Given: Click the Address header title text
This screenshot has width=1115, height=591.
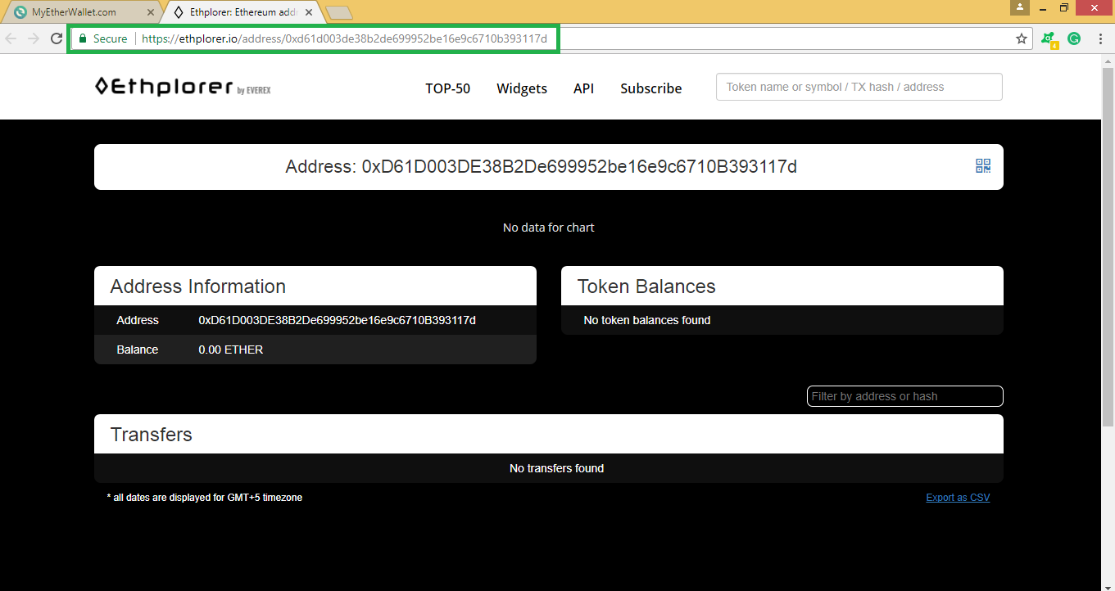Looking at the screenshot, I should click(541, 167).
